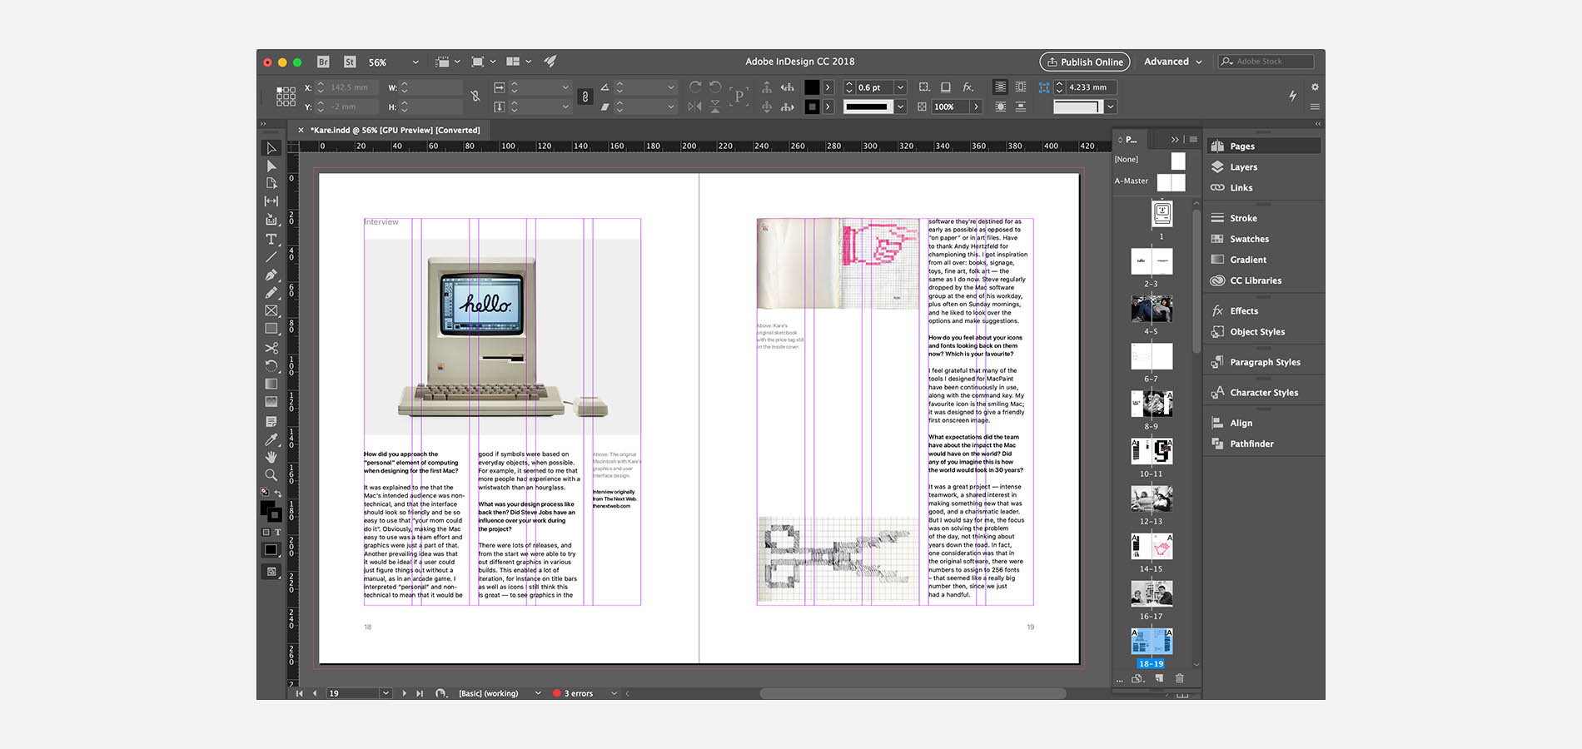
Task: Toggle formatting affects text button
Action: [x=278, y=532]
